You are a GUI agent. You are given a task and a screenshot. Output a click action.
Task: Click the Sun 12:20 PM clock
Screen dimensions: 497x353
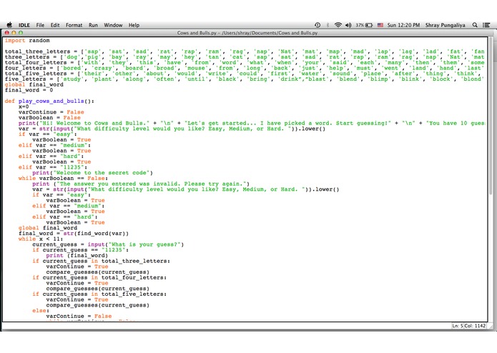pos(403,25)
